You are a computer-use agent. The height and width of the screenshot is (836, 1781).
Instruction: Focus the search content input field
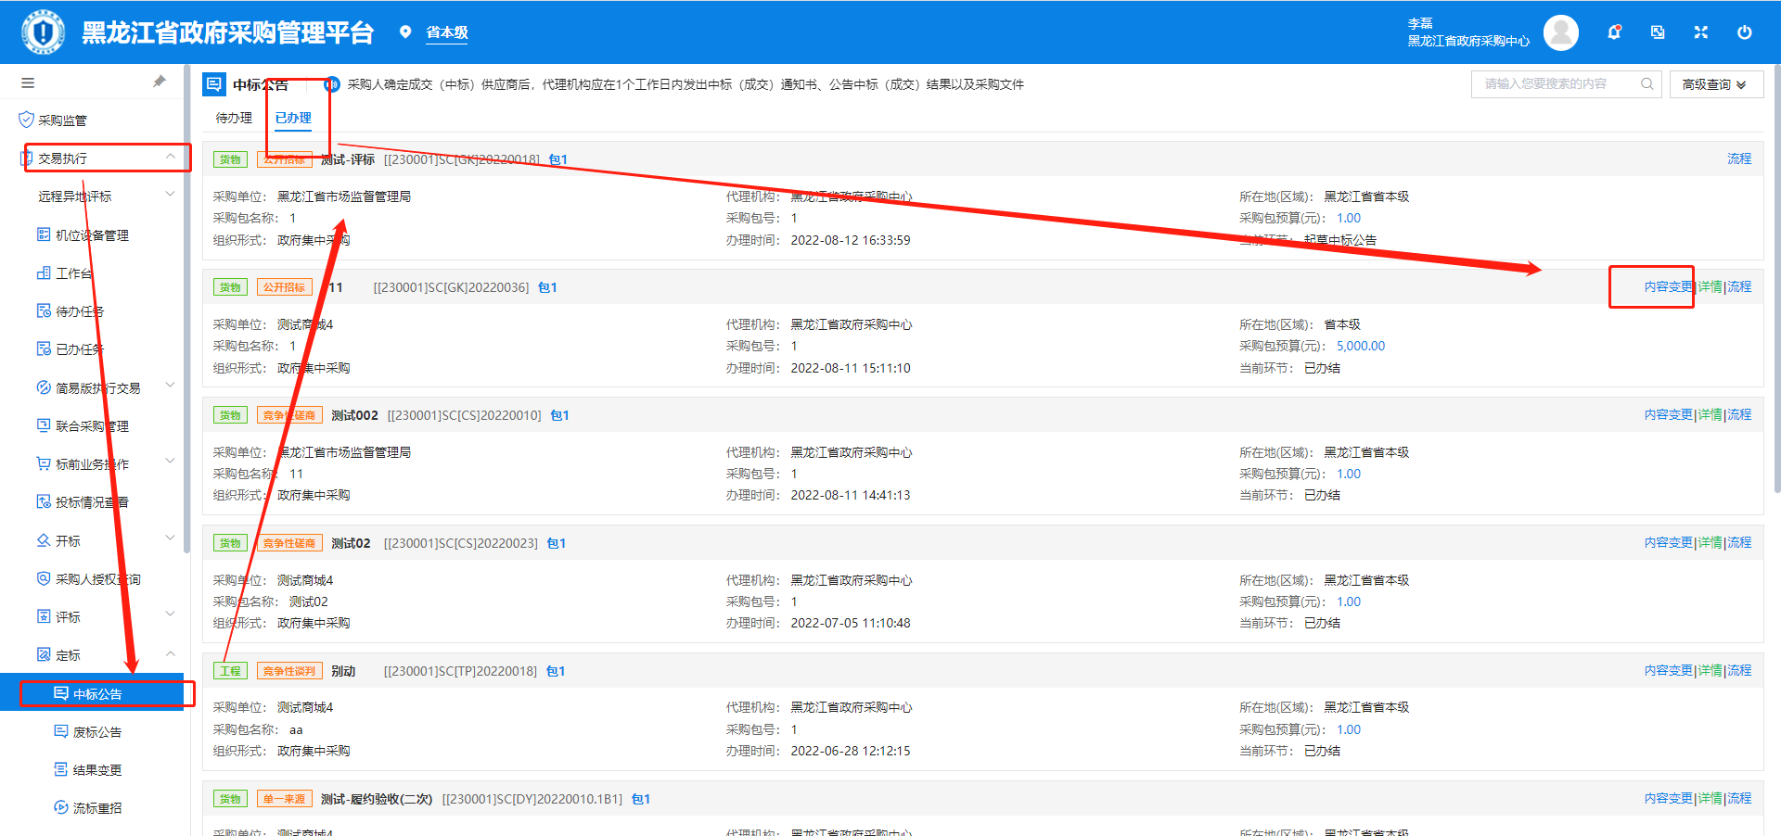click(1558, 83)
